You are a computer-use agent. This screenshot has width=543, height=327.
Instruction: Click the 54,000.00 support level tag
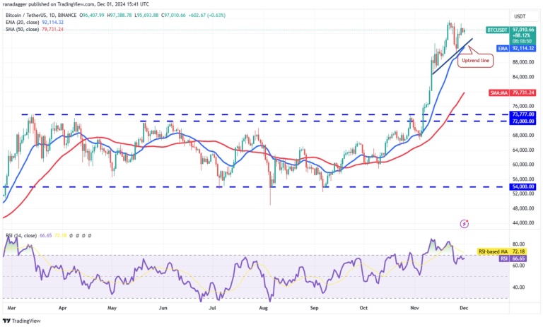click(x=522, y=187)
